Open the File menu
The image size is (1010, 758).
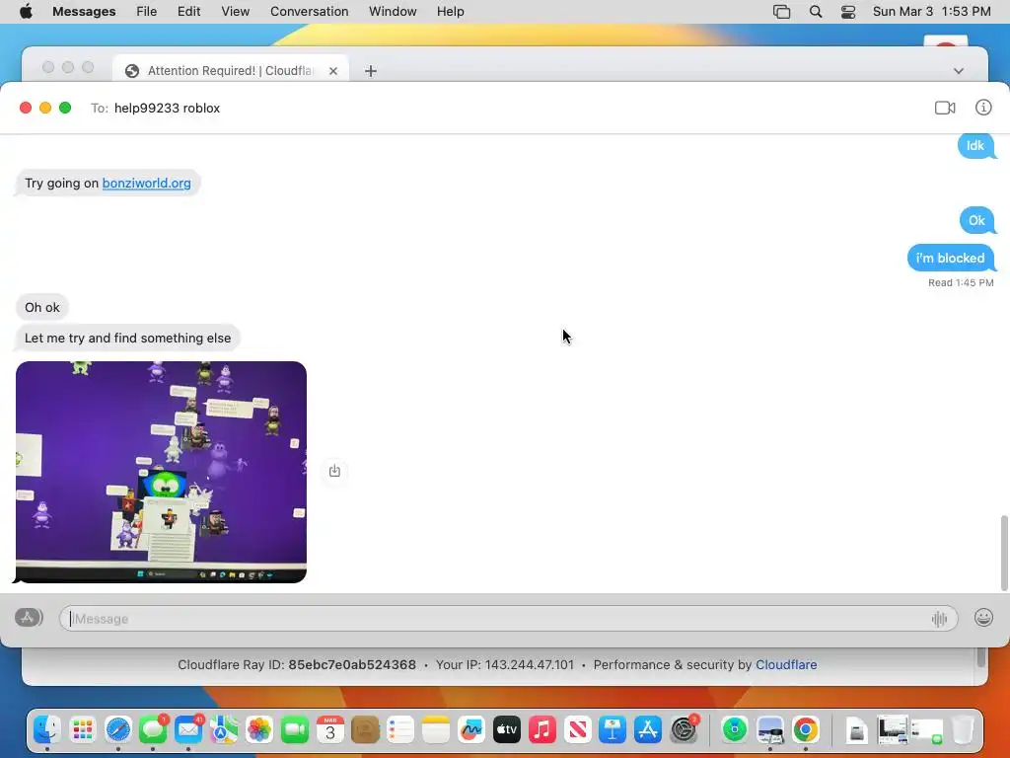click(146, 12)
